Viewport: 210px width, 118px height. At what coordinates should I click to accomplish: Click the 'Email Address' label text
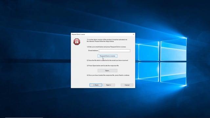[x=93, y=50]
